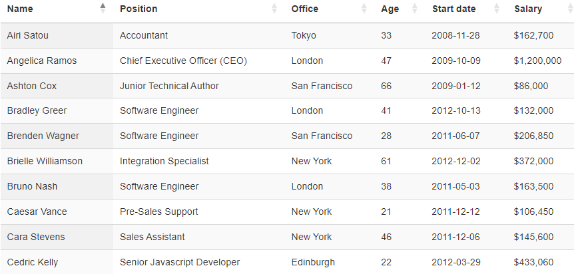Click Caesar Vance's Pre-Sales Support cell
Screen dimensions: 574x274
[199, 211]
